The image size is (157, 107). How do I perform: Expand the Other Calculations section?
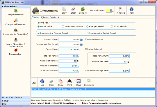pyautogui.click(x=16, y=97)
